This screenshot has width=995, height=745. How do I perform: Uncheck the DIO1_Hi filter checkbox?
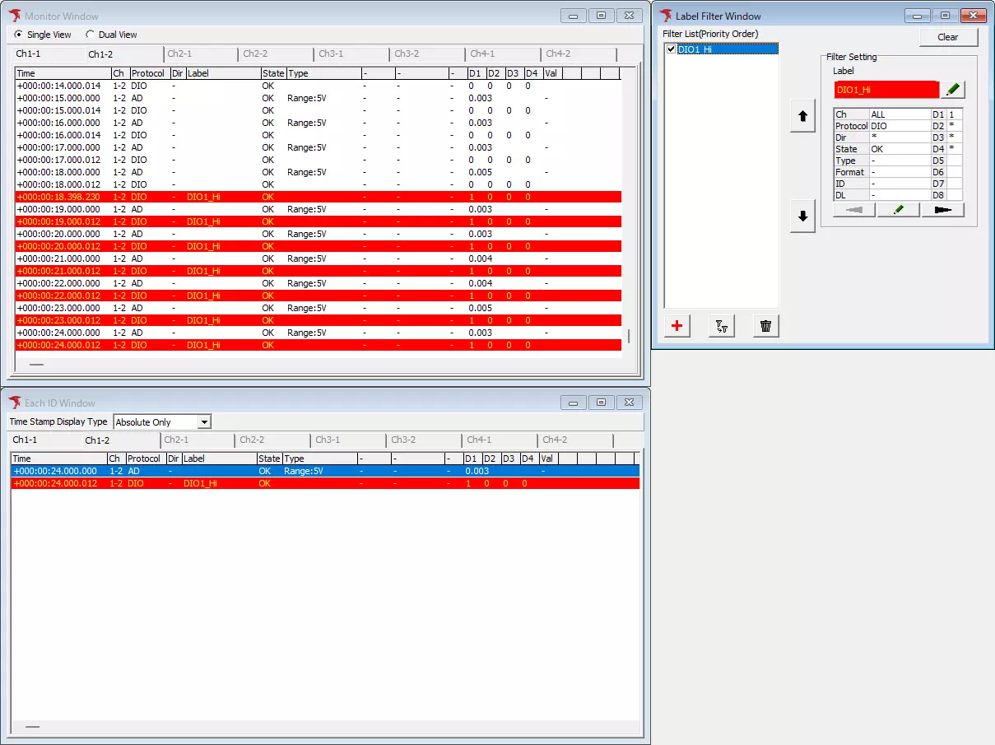[x=669, y=49]
